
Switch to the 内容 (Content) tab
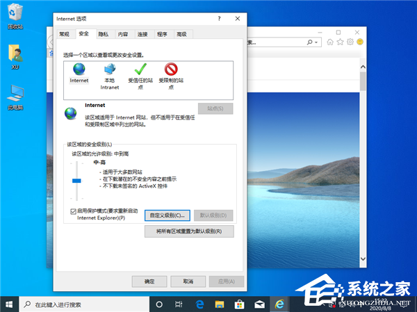123,34
